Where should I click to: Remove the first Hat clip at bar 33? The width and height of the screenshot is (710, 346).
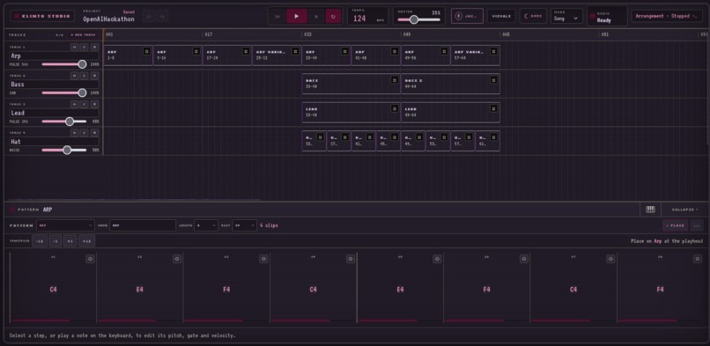point(320,136)
